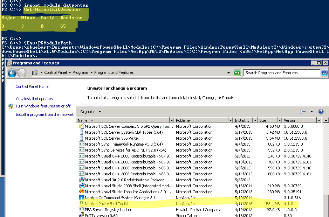Open Install a program from the network
This screenshot has height=217, width=329.
coord(45,114)
